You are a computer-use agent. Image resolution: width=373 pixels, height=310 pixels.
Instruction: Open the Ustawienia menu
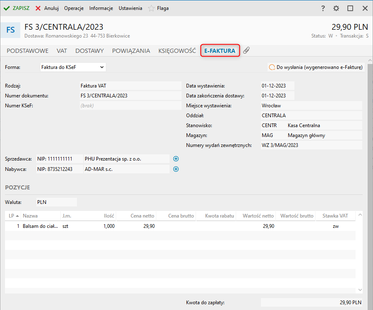click(130, 8)
